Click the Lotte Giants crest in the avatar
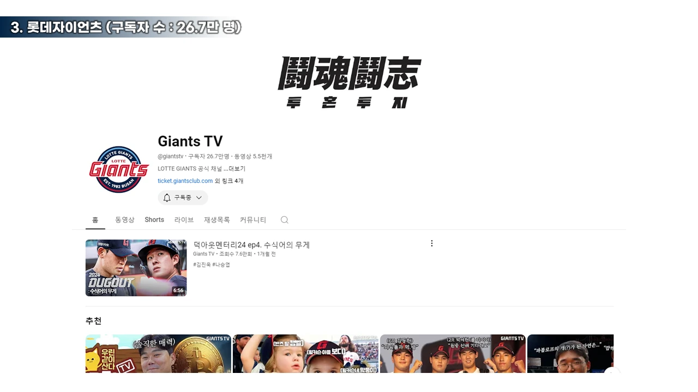698x392 pixels. (x=118, y=169)
